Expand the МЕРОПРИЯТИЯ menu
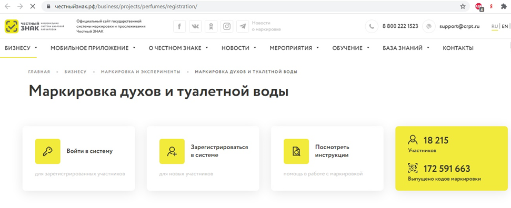This screenshot has height=208, width=511. coord(294,48)
